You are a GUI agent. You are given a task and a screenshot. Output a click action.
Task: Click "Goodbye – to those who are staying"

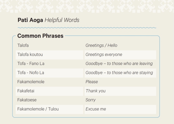[x=119, y=73]
